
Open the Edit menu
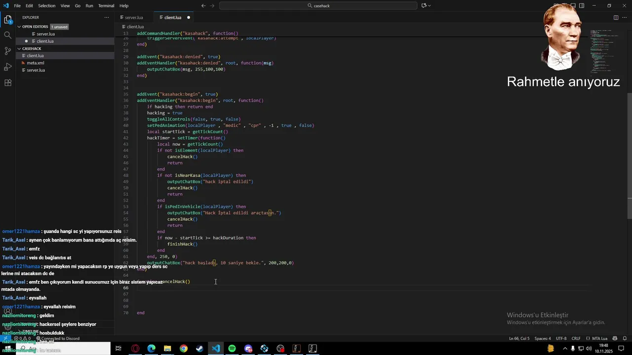(x=29, y=6)
